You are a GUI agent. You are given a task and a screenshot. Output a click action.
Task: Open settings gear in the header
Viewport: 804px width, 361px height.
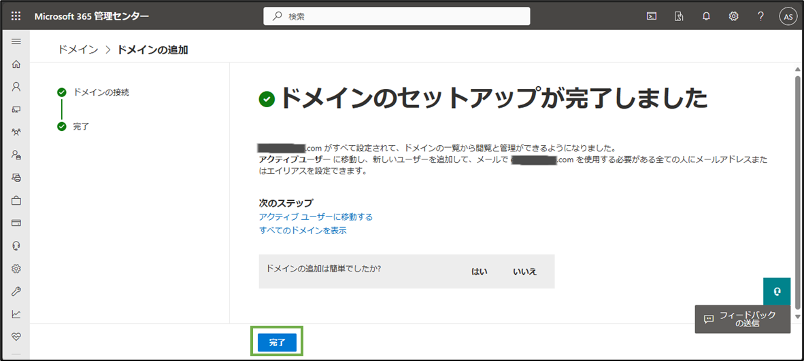pos(734,16)
